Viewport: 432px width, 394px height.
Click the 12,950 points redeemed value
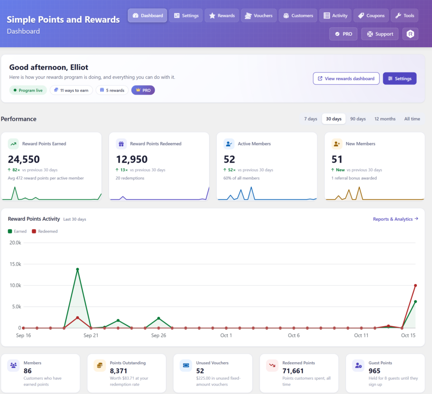132,159
